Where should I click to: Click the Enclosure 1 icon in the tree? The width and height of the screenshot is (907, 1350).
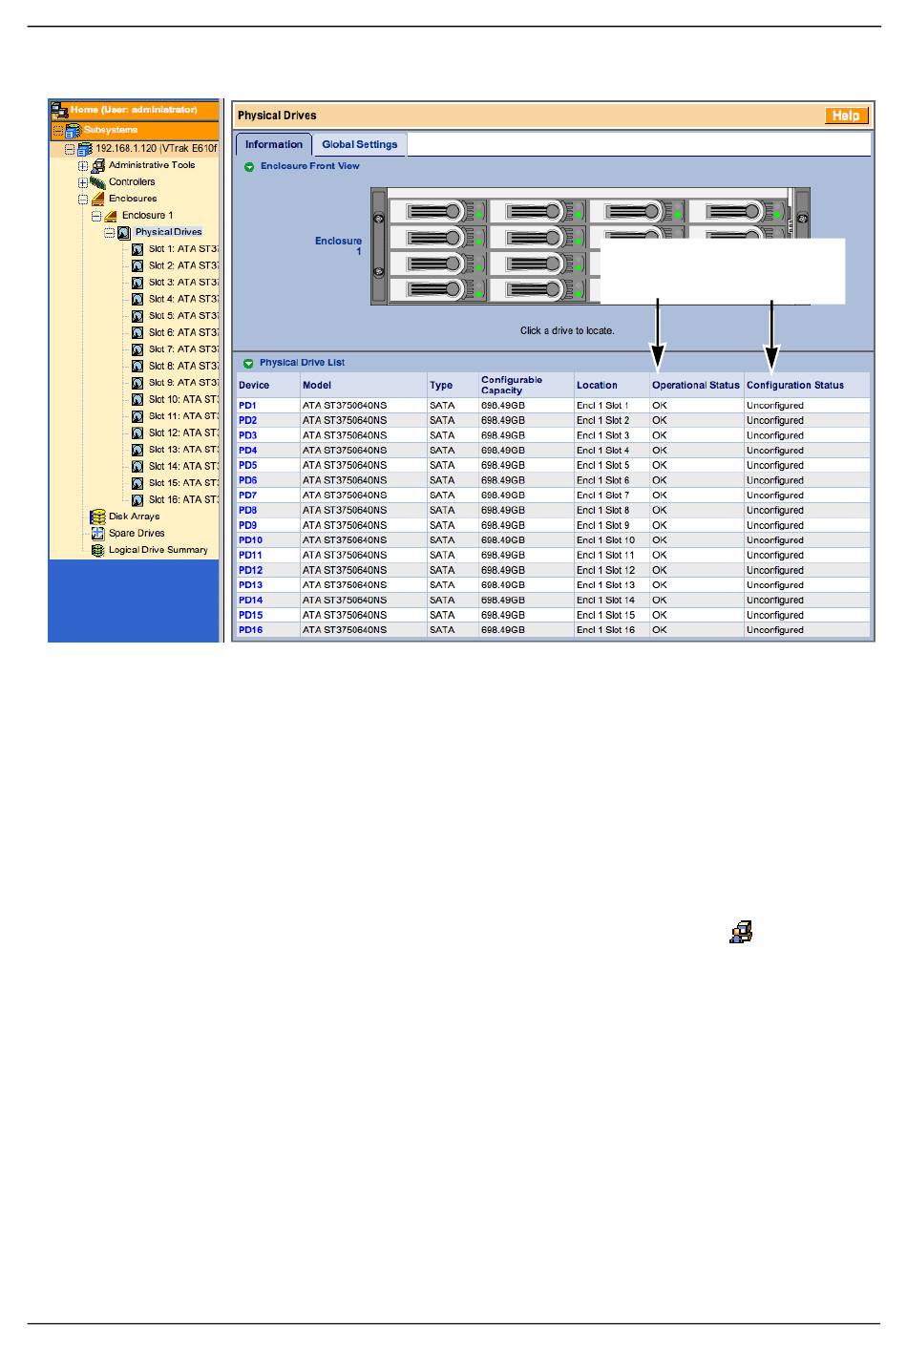pyautogui.click(x=111, y=216)
